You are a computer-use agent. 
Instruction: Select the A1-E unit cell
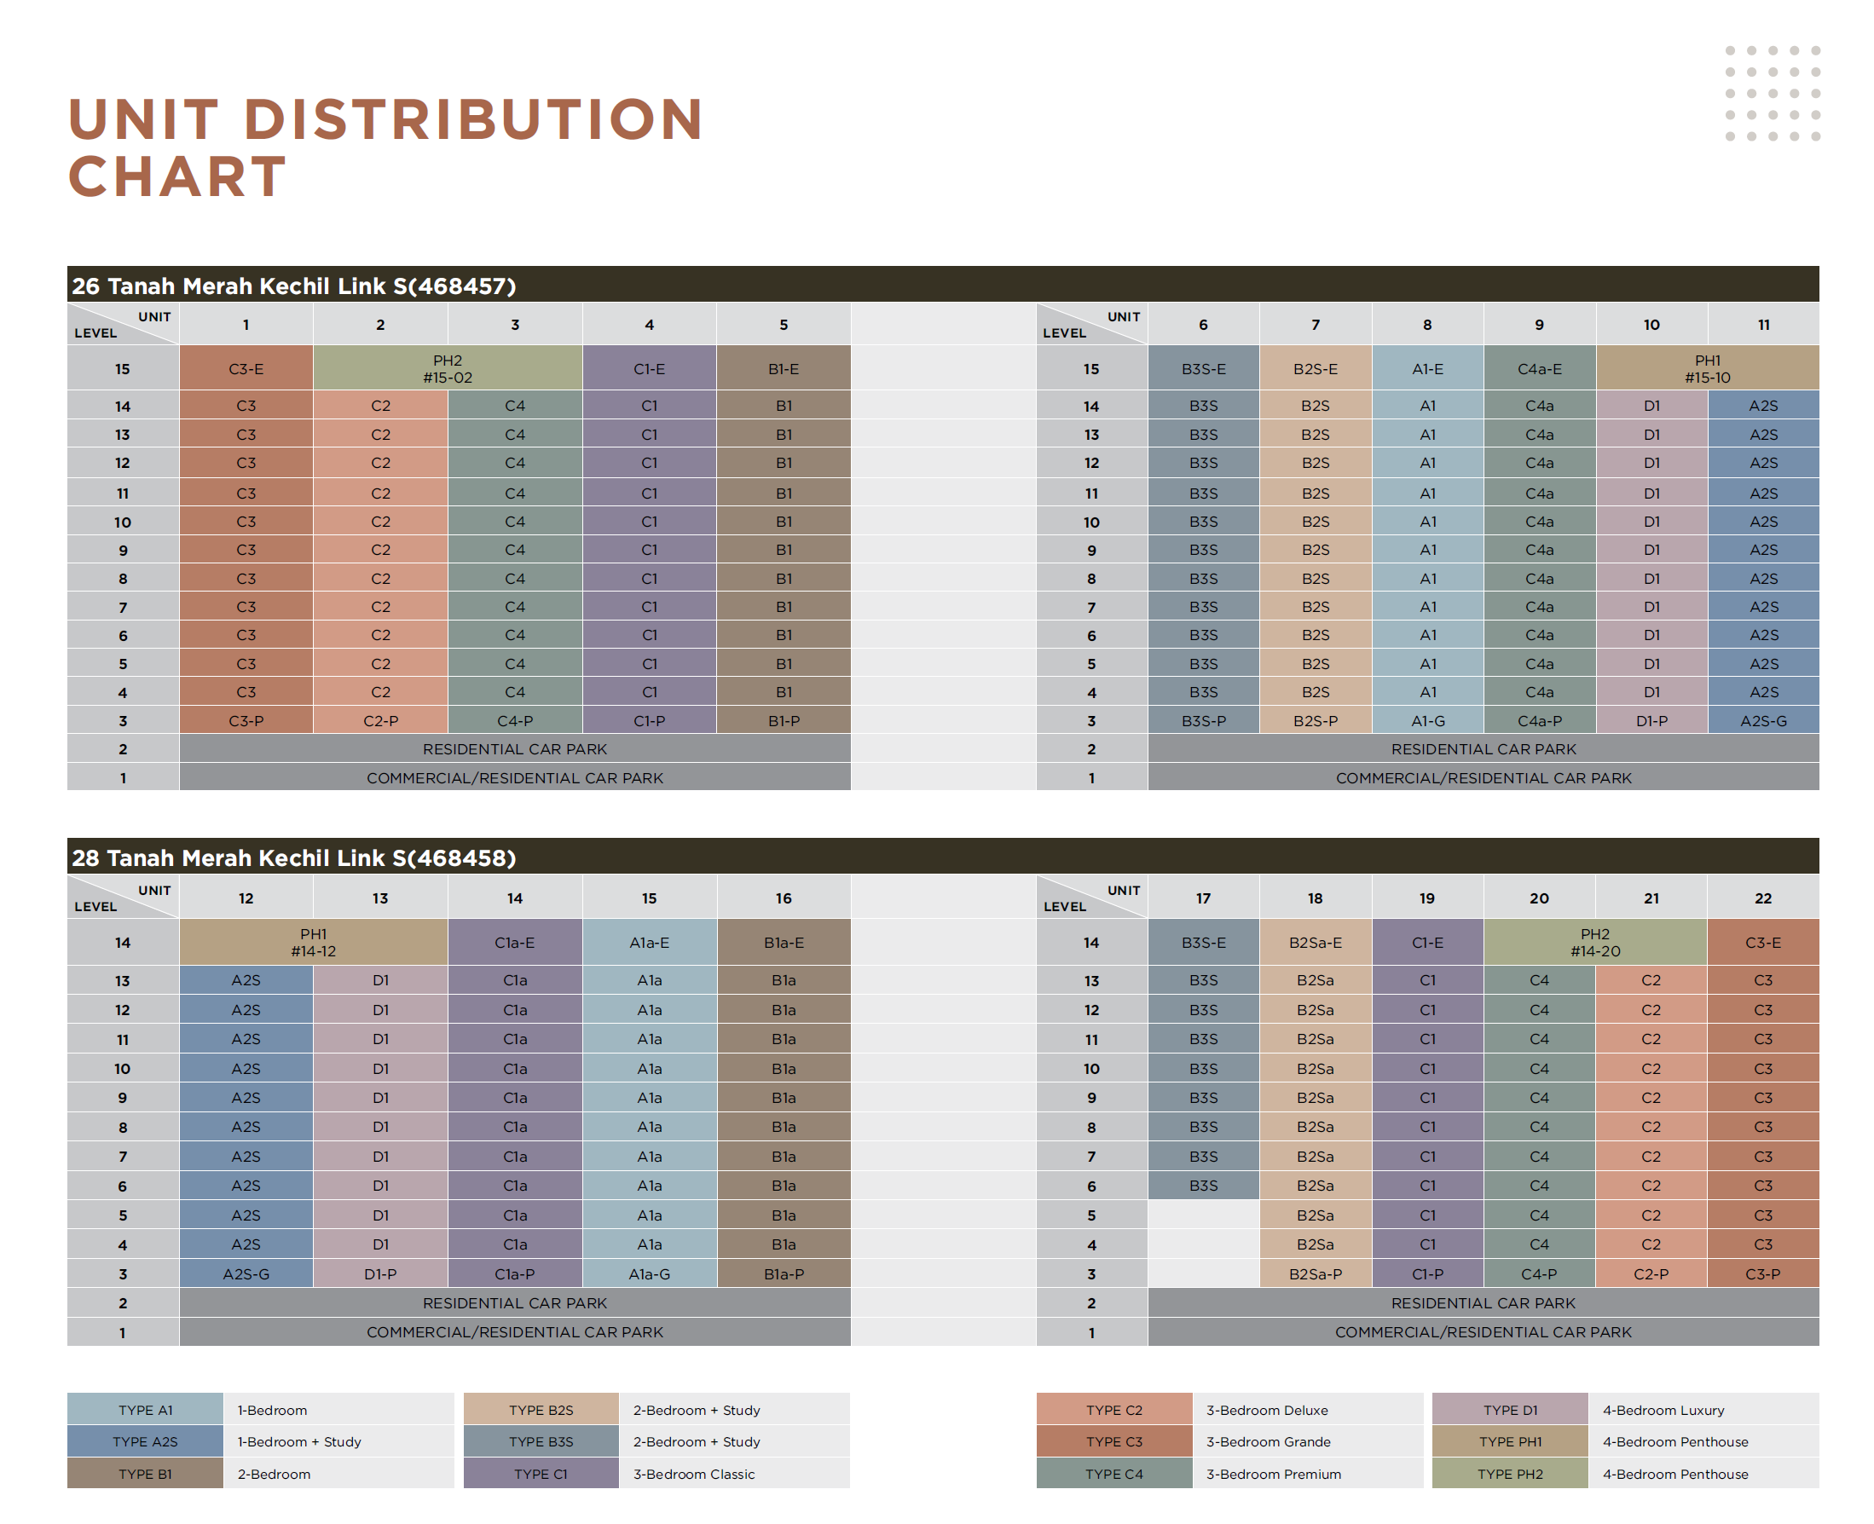coord(1427,369)
